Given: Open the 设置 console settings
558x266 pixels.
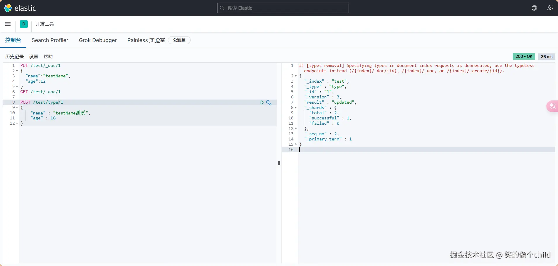Looking at the screenshot, I should (34, 57).
